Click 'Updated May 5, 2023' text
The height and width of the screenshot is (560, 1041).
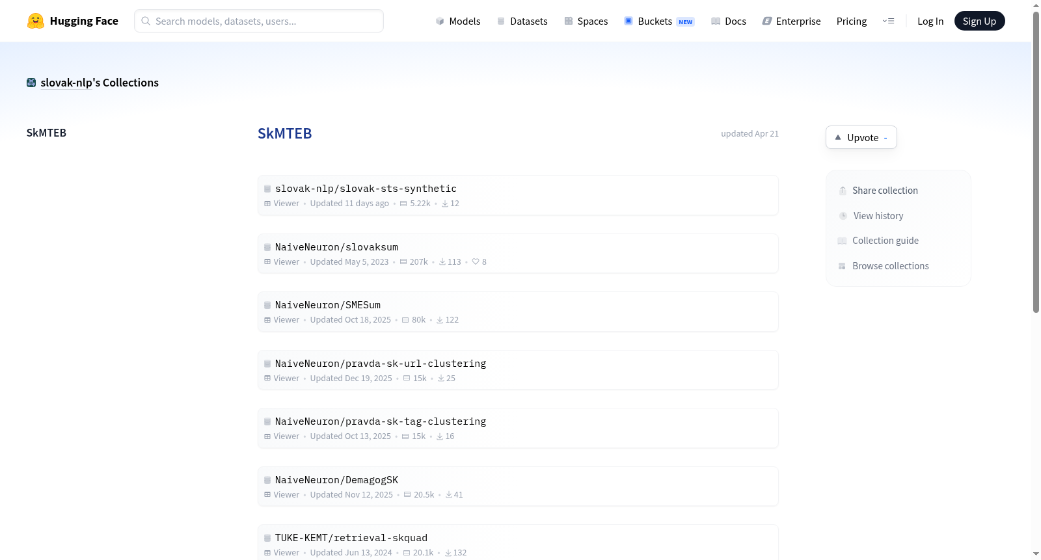coord(349,261)
